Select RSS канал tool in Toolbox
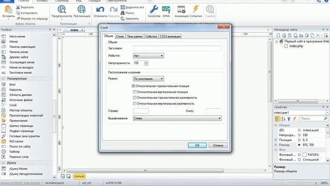The width and height of the screenshot is (330, 186). [16, 141]
